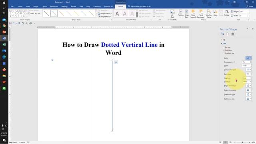Click the Transparency percentage field
This screenshot has width=256, height=144.
[x=246, y=62]
